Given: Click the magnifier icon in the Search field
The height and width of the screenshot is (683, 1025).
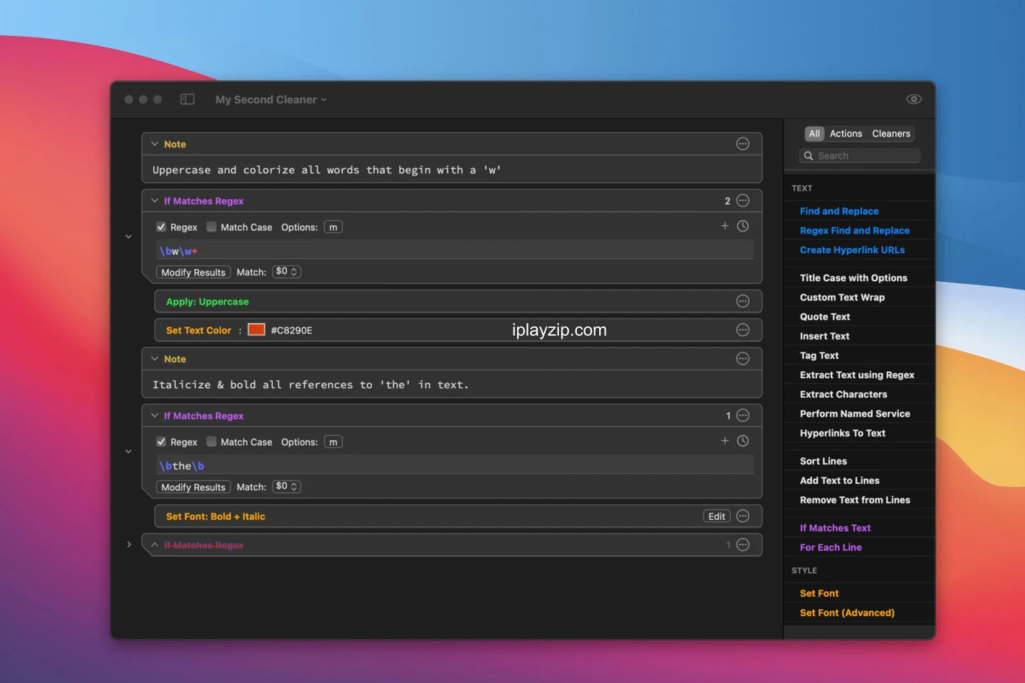Looking at the screenshot, I should [808, 156].
